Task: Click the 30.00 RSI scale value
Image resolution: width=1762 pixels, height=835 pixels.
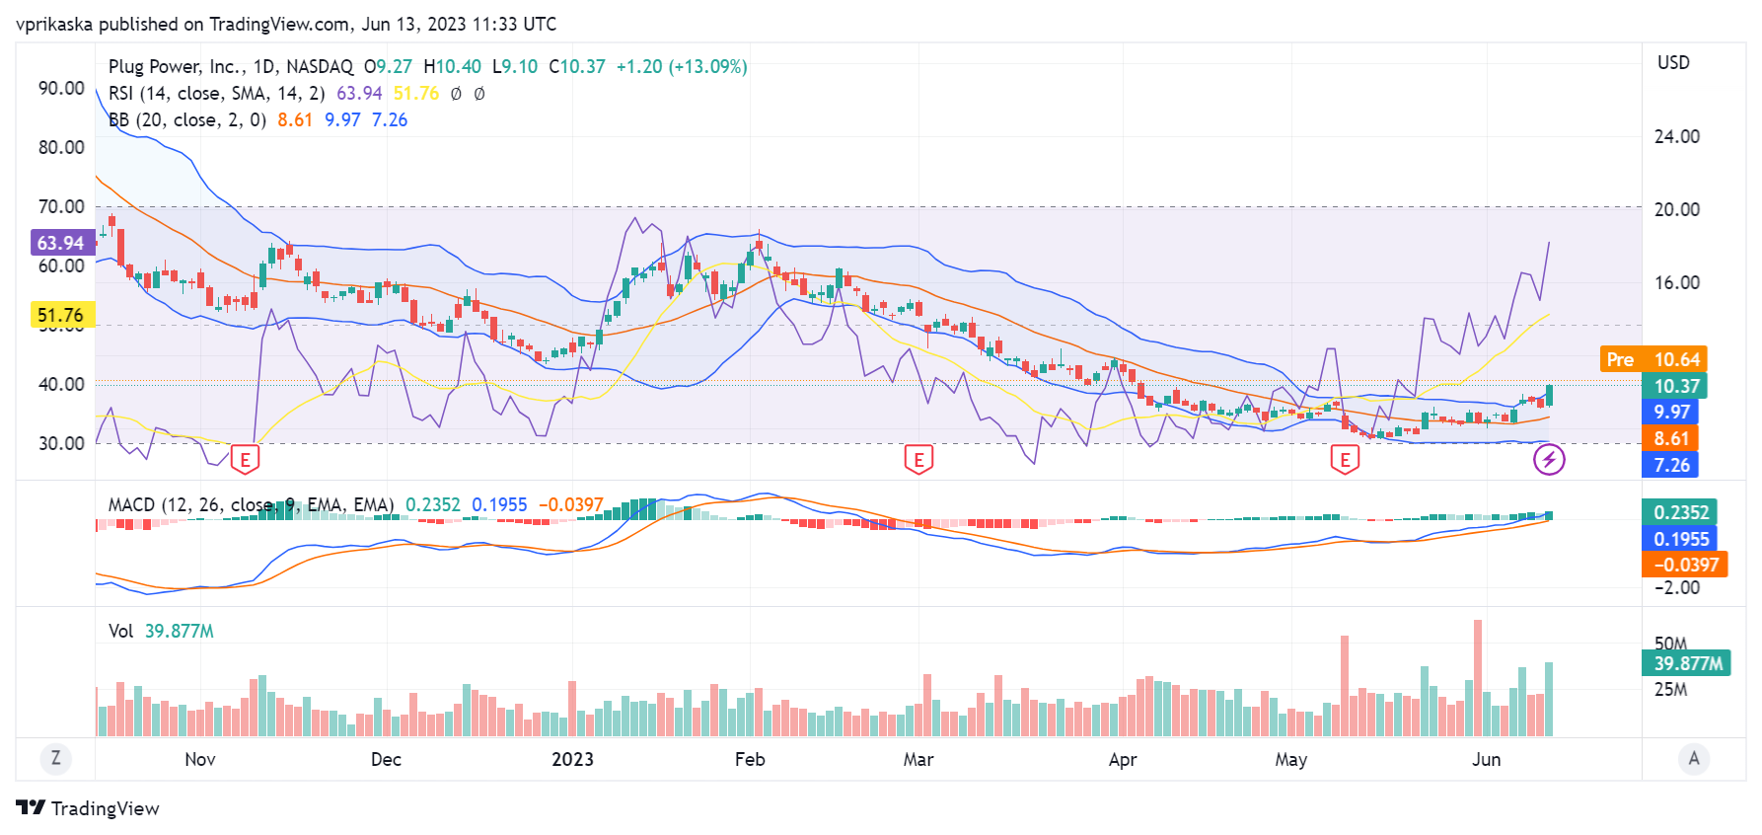Action: [x=61, y=443]
